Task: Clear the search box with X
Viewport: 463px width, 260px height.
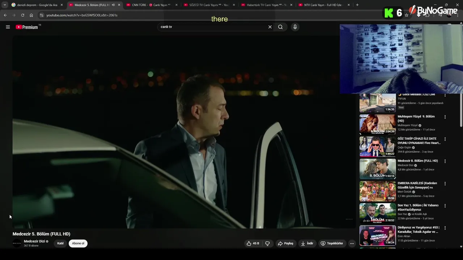Action: tap(270, 27)
